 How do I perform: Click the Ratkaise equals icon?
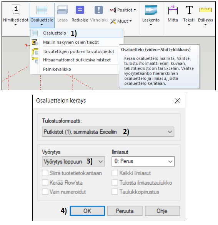click(x=80, y=10)
